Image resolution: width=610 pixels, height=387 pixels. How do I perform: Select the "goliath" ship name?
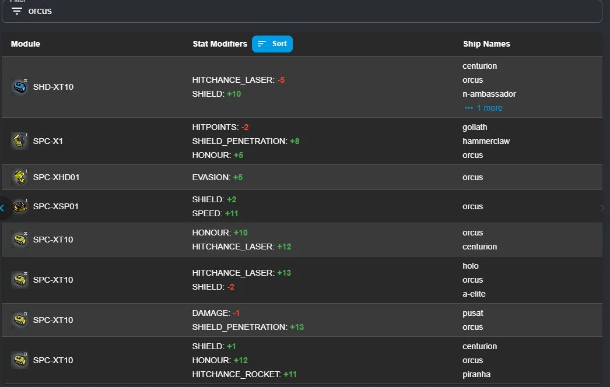tap(475, 127)
